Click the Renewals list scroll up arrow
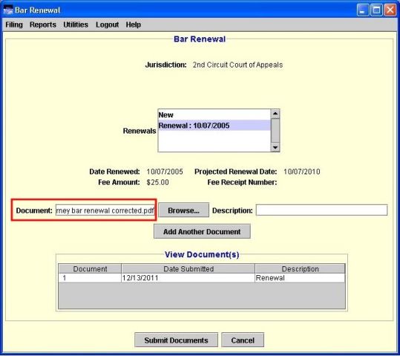 275,113
